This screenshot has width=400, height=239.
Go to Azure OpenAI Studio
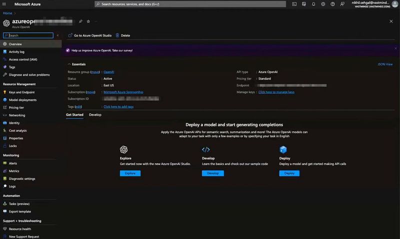click(90, 35)
